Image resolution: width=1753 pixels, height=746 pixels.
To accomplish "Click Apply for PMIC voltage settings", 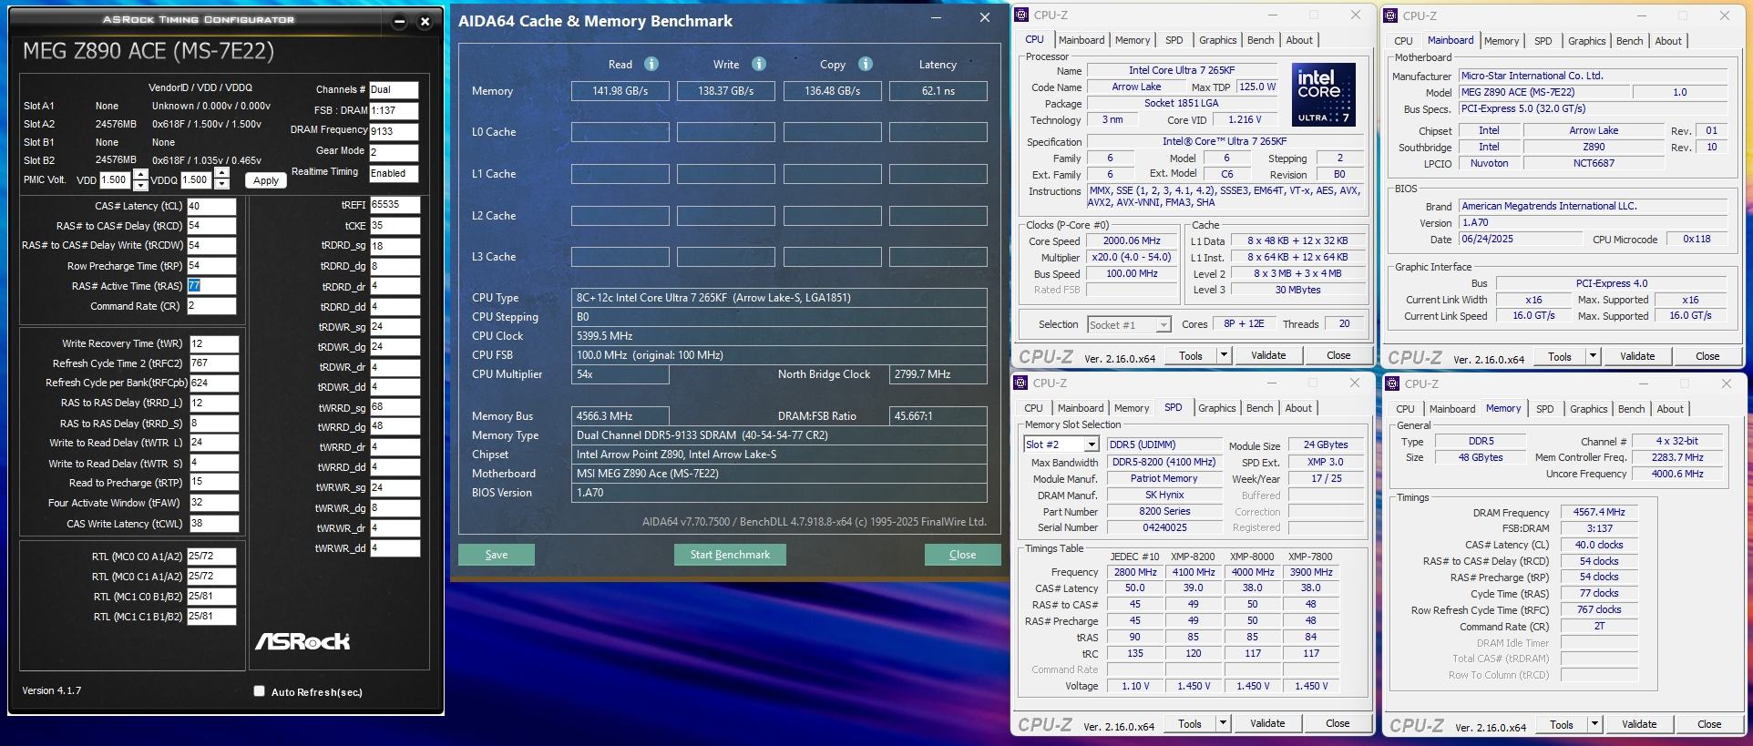I will pyautogui.click(x=266, y=180).
